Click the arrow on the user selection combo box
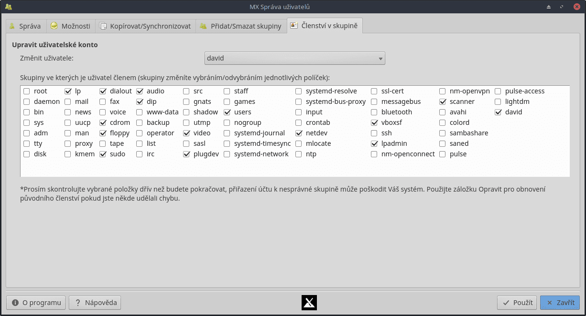The image size is (586, 316). coord(381,58)
